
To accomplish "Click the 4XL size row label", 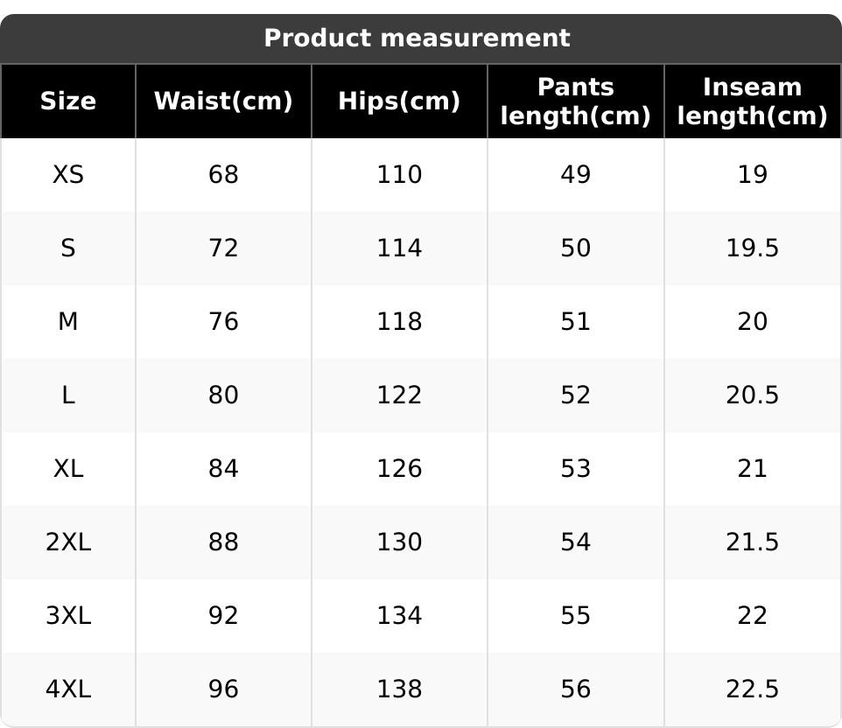I will click(68, 689).
